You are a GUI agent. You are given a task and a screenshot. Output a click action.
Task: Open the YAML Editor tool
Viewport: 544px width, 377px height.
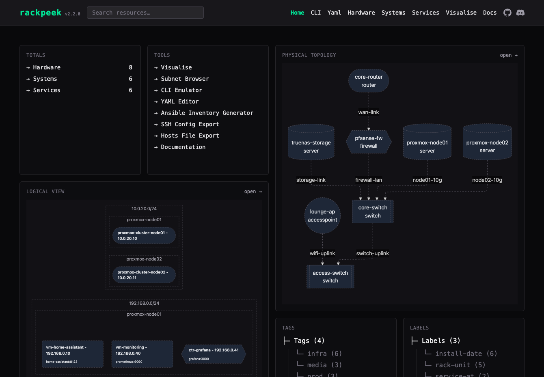177,101
